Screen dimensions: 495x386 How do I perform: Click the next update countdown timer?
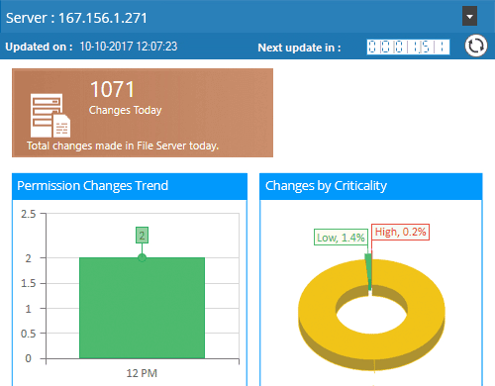click(408, 47)
